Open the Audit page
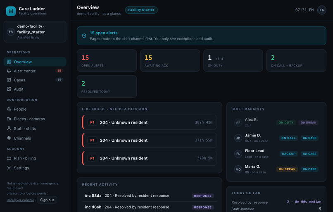 [35, 89]
